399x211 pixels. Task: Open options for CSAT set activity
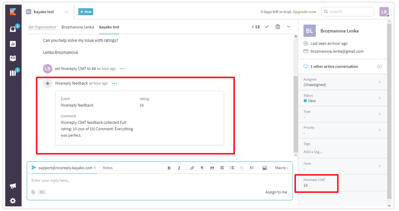(x=122, y=69)
